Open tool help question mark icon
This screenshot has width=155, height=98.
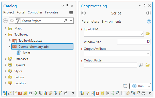(149, 21)
